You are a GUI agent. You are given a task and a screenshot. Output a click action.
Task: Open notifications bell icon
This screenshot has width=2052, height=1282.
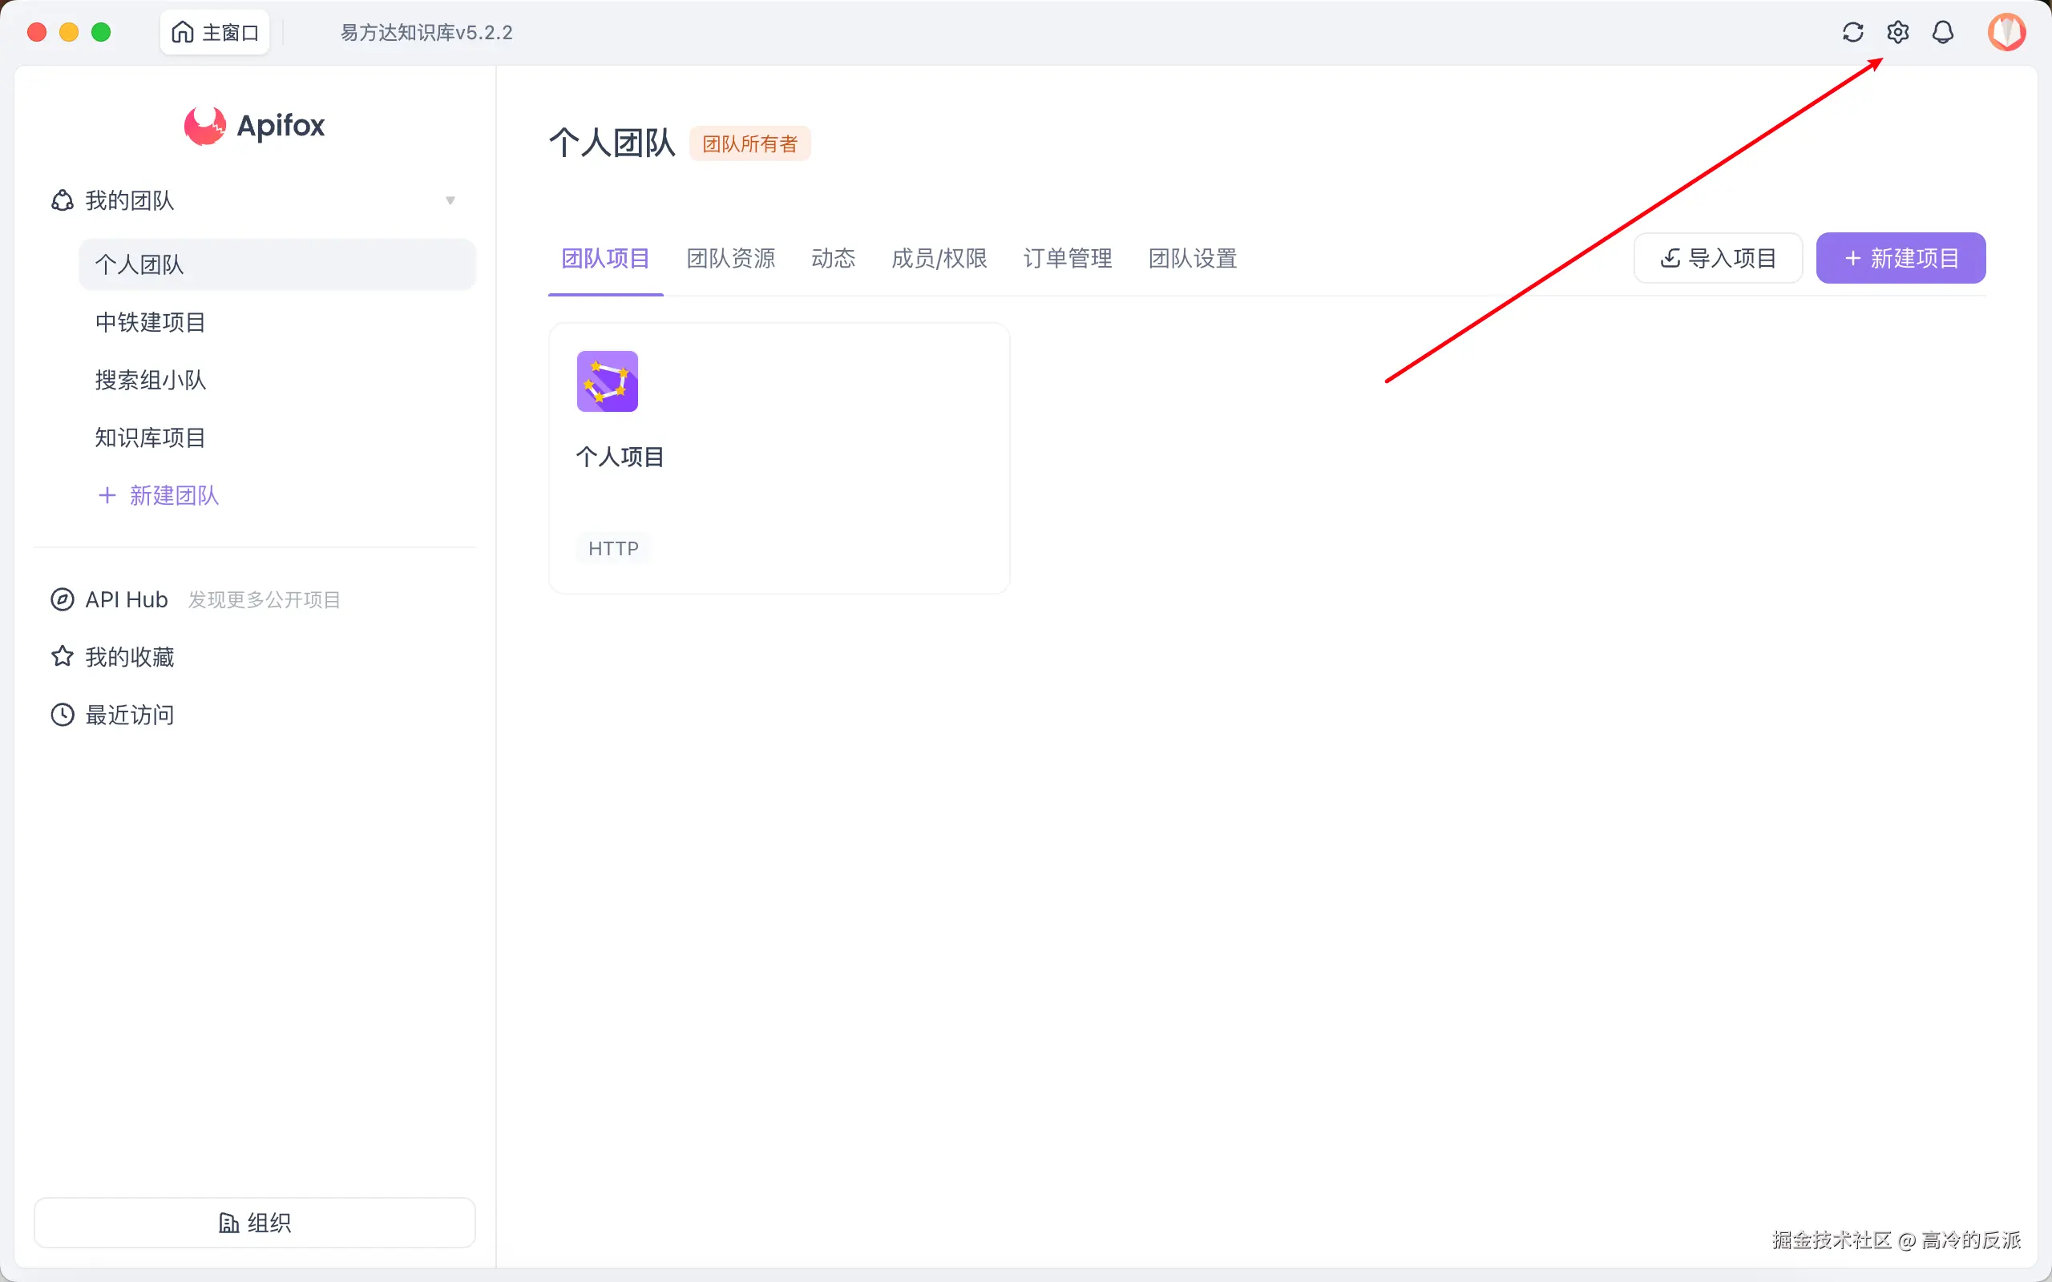(x=1943, y=32)
